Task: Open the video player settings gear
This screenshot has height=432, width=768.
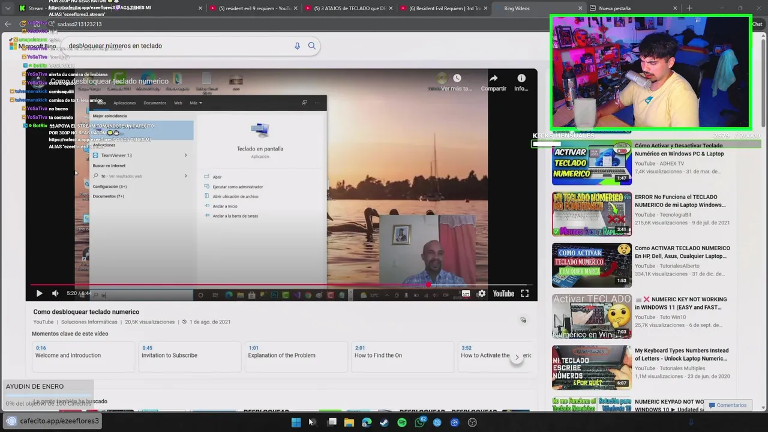Action: (481, 293)
